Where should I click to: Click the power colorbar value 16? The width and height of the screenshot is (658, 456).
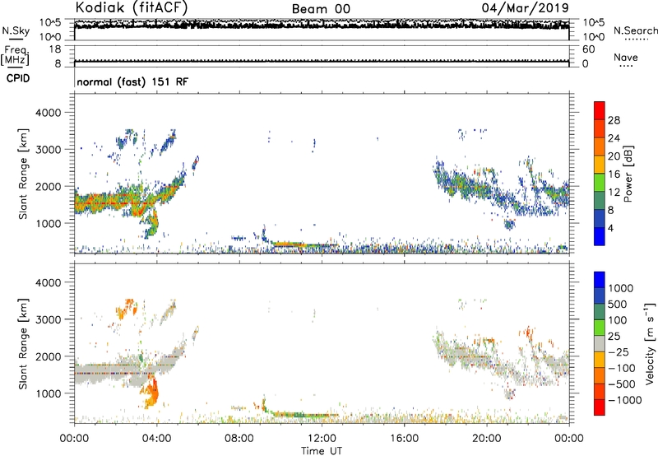[614, 174]
